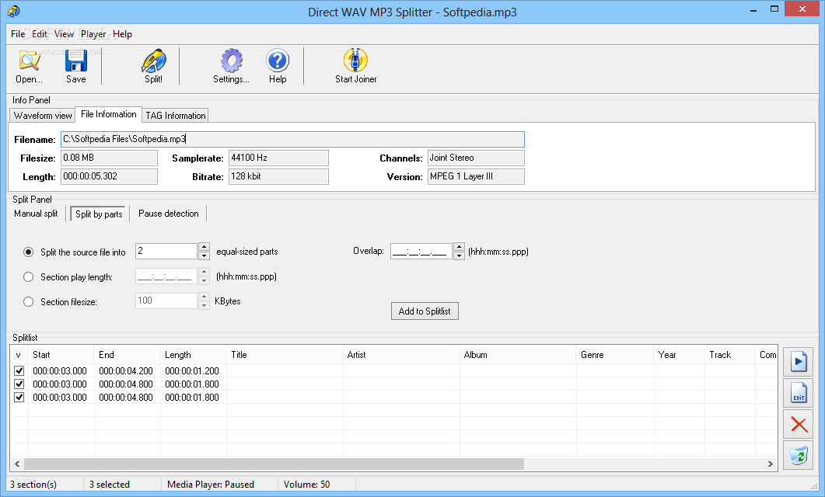Click the Add to Splitlist button
This screenshot has height=497, width=825.
tap(425, 311)
